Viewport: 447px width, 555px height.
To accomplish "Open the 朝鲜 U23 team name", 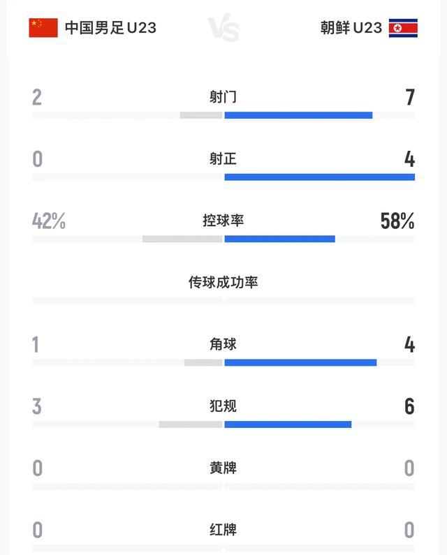I will pyautogui.click(x=351, y=28).
